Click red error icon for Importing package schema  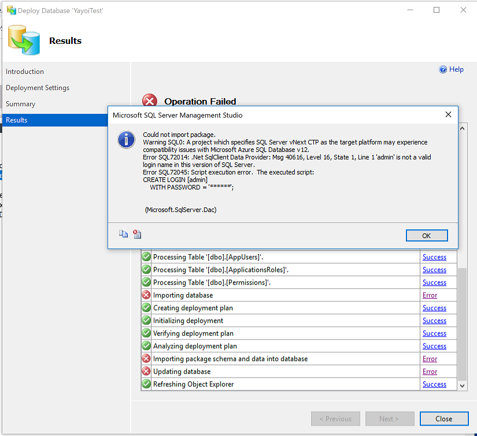(146, 359)
